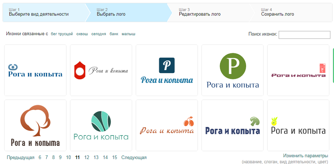Pick the teal striped circle logo
The width and height of the screenshot is (334, 164).
[x=101, y=125]
